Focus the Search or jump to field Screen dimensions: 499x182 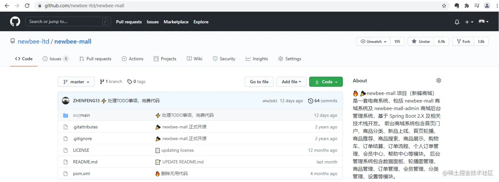[68, 21]
